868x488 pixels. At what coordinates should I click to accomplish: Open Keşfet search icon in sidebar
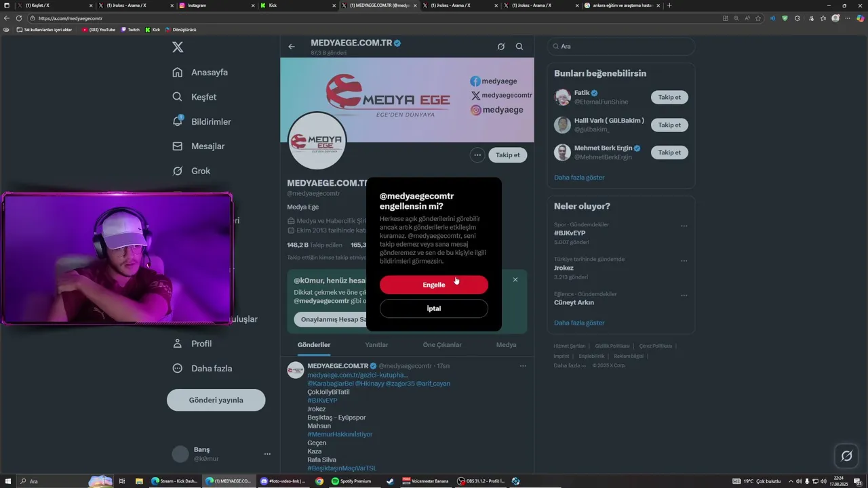click(178, 97)
